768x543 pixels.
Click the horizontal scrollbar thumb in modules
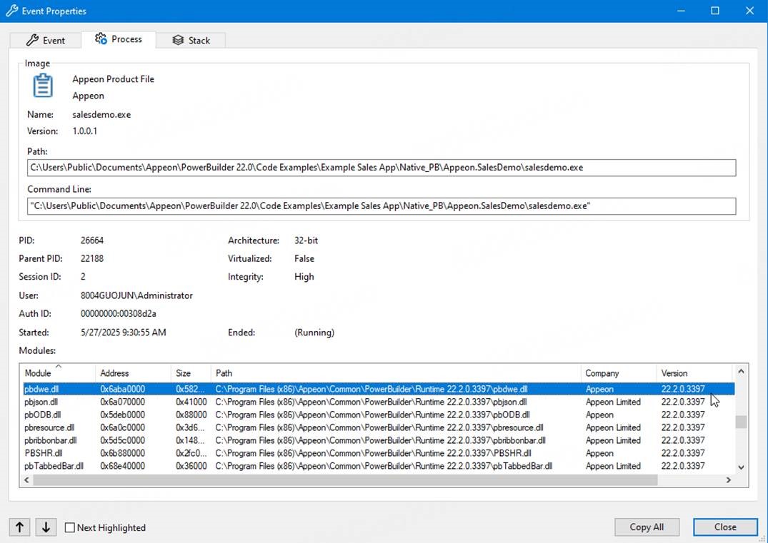pos(345,480)
